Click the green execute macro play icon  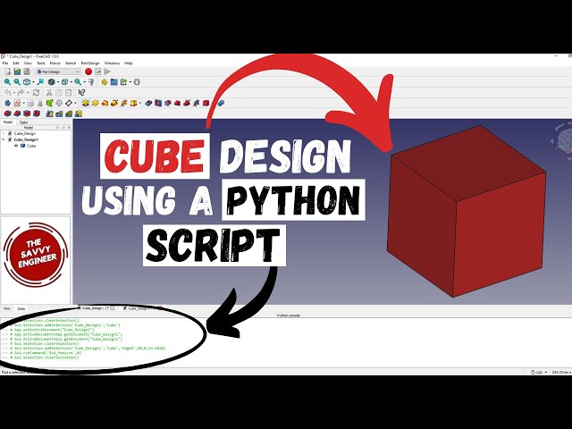tap(109, 71)
